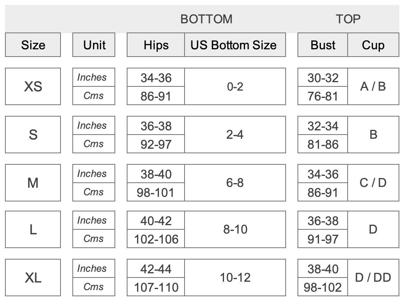The height and width of the screenshot is (302, 407).
Task: Click the Bust column header
Action: click(323, 45)
